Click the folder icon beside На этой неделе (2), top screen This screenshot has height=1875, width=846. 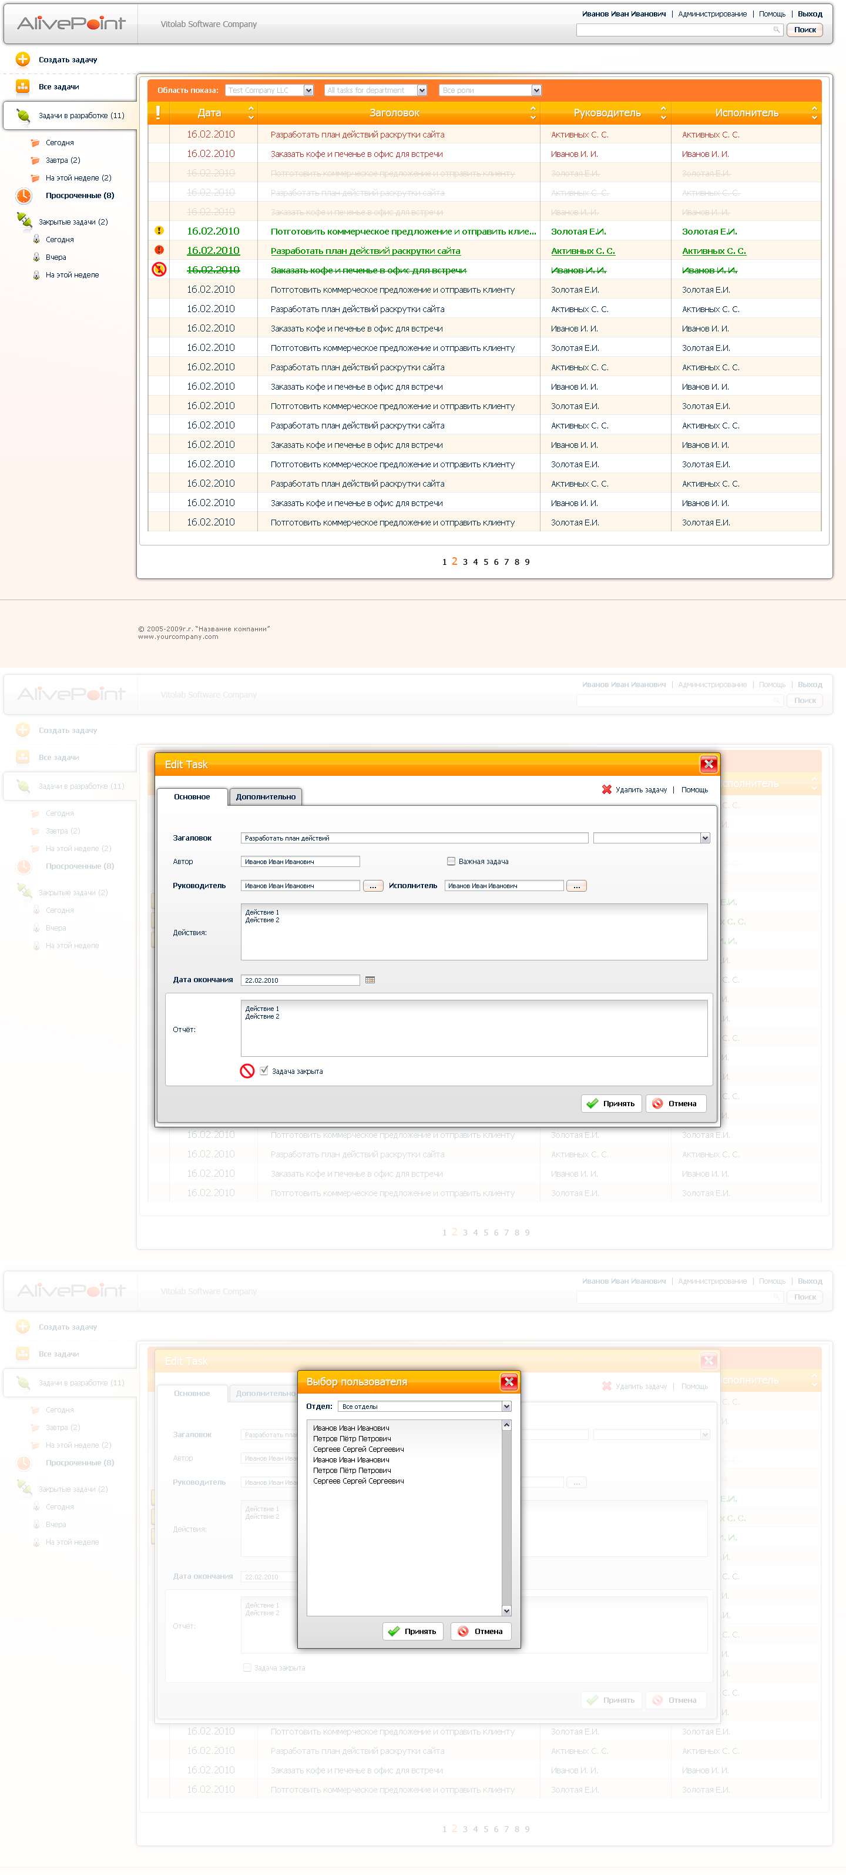tap(35, 178)
